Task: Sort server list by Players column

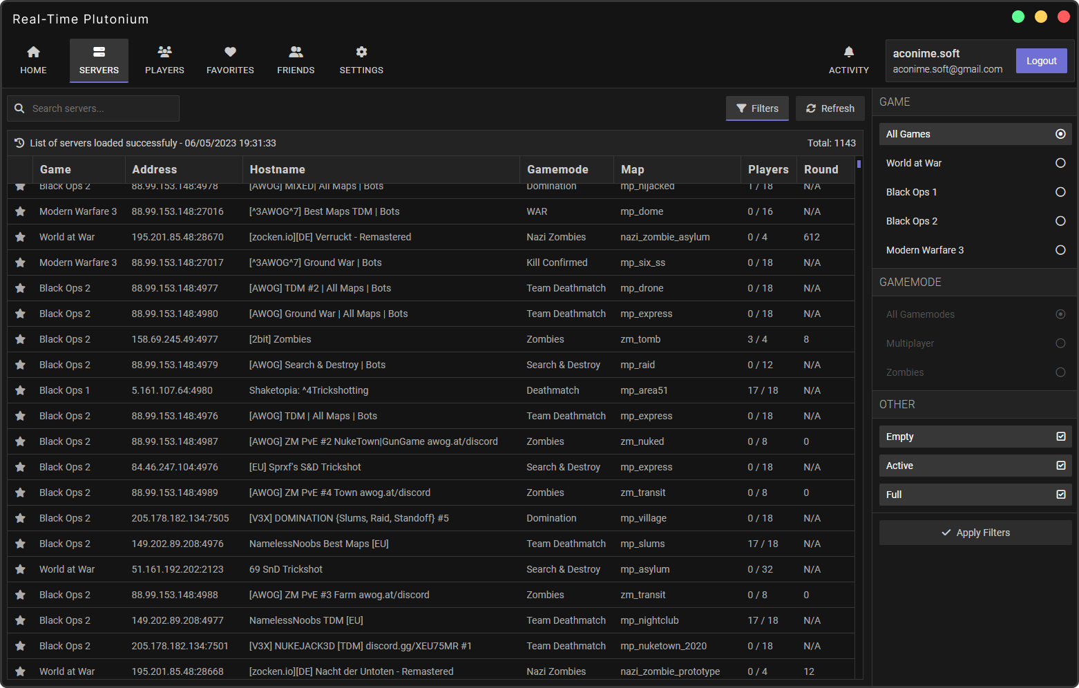Action: (767, 169)
